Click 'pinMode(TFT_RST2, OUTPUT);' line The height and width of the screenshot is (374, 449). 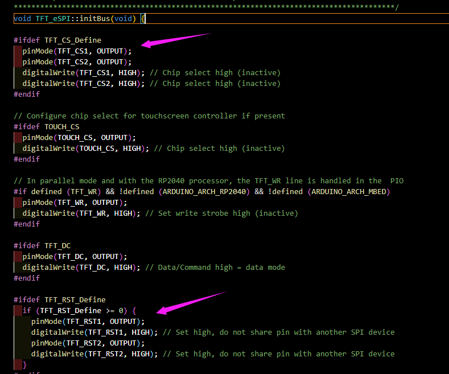click(x=88, y=343)
